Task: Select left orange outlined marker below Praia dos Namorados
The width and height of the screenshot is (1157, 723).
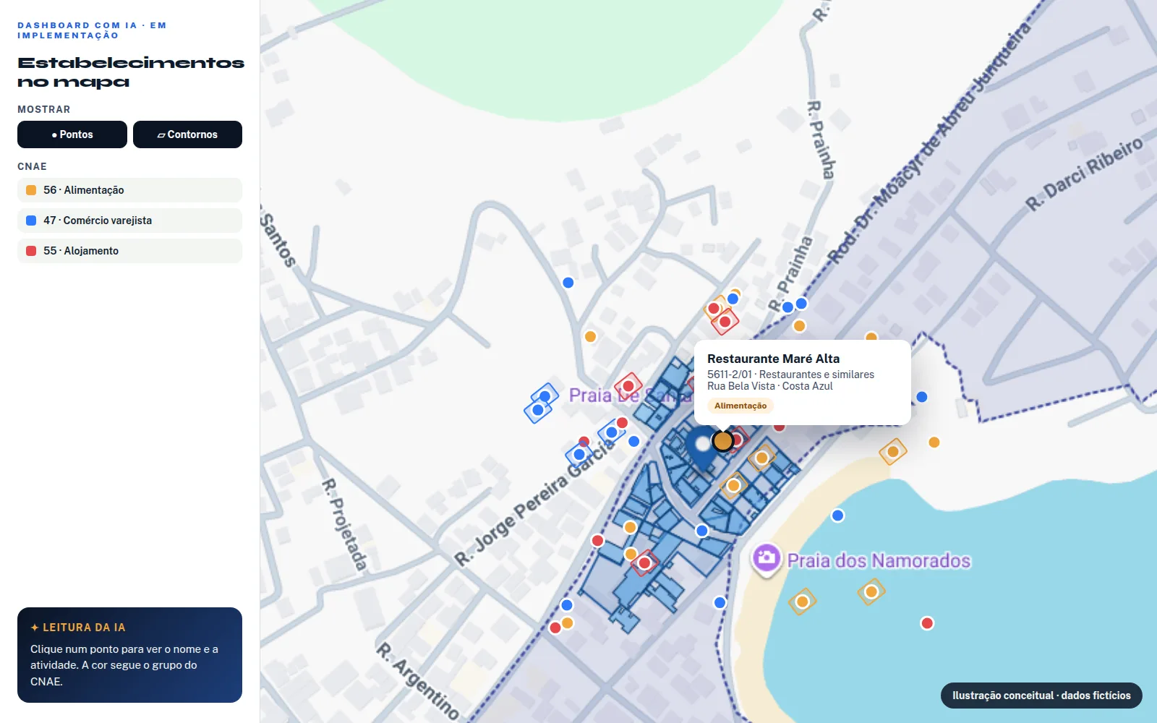Action: [x=802, y=602]
